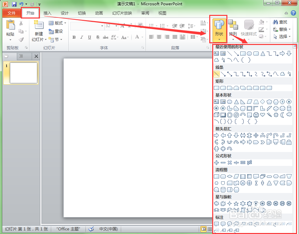Image resolution: width=299 pixels, height=234 pixels.
Task: Open the Shapes (形状) gallery button
Action: [219, 30]
